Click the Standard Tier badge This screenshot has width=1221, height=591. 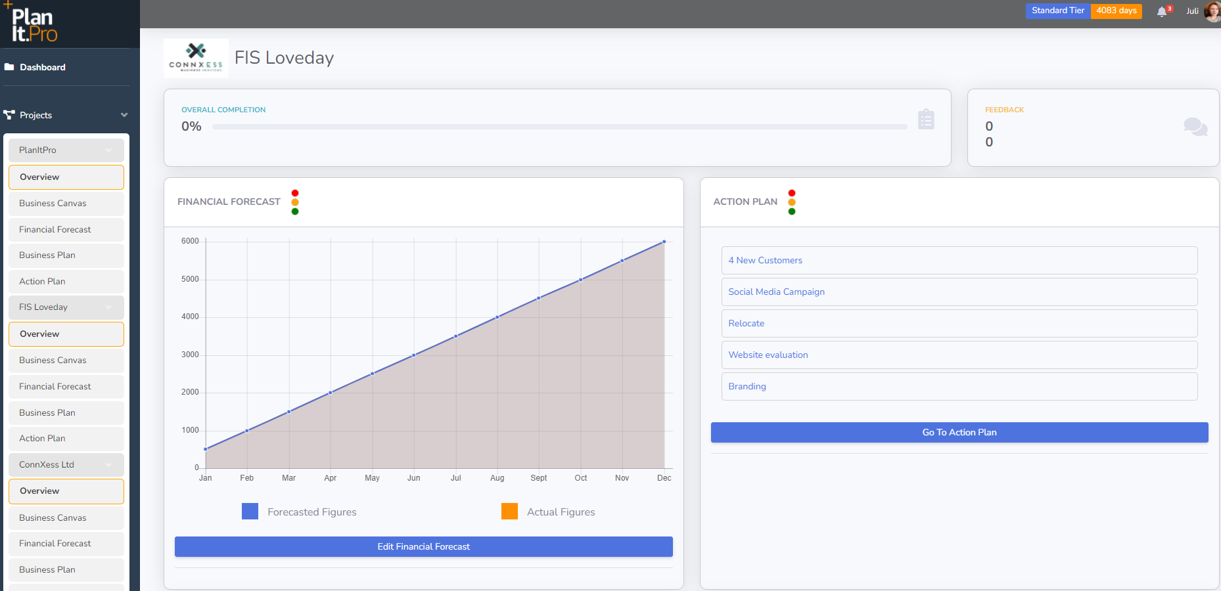(x=1058, y=11)
